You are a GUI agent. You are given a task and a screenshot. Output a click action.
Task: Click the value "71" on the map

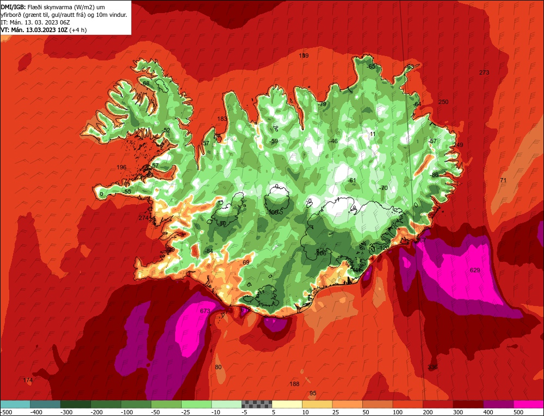[x=503, y=180]
